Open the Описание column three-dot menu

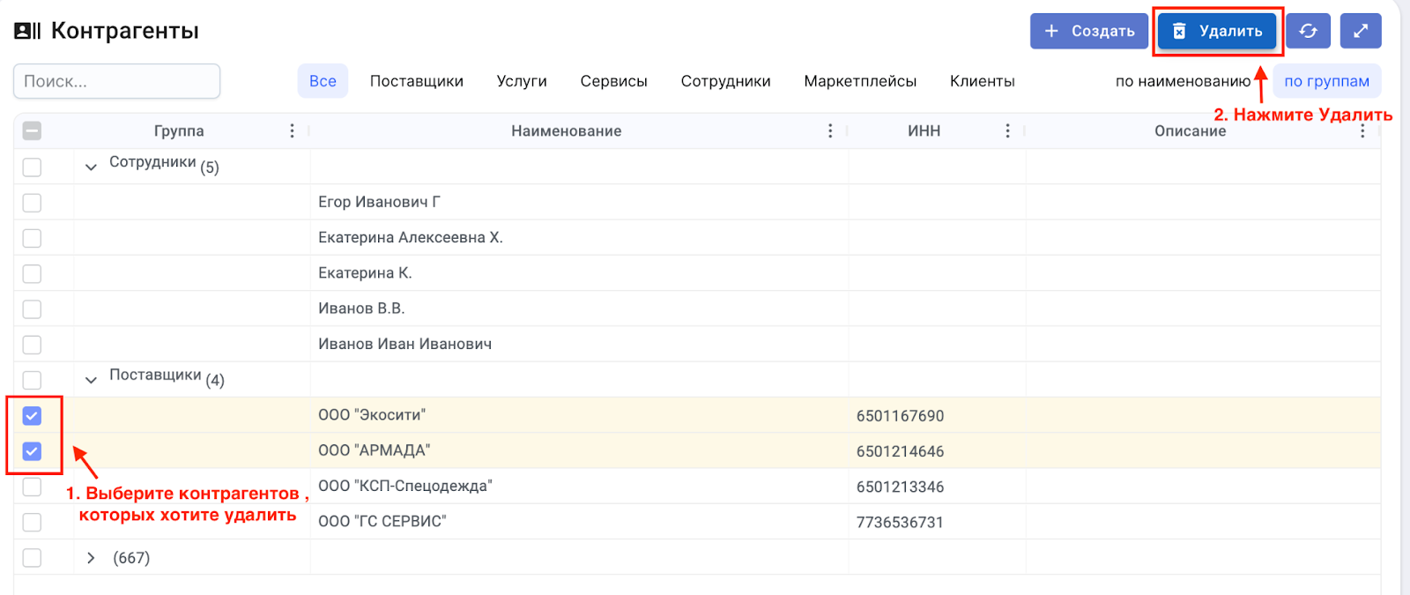pyautogui.click(x=1362, y=130)
